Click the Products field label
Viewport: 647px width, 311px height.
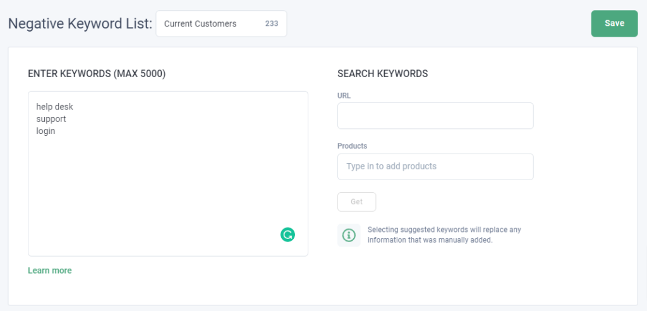point(352,146)
